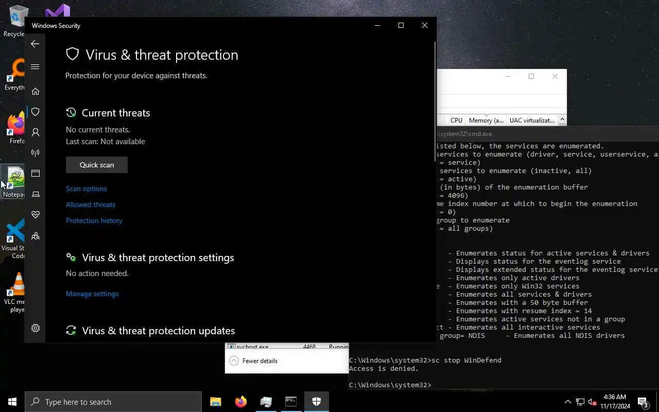The image size is (659, 412).
Task: Open Scan options link
Action: (x=86, y=188)
